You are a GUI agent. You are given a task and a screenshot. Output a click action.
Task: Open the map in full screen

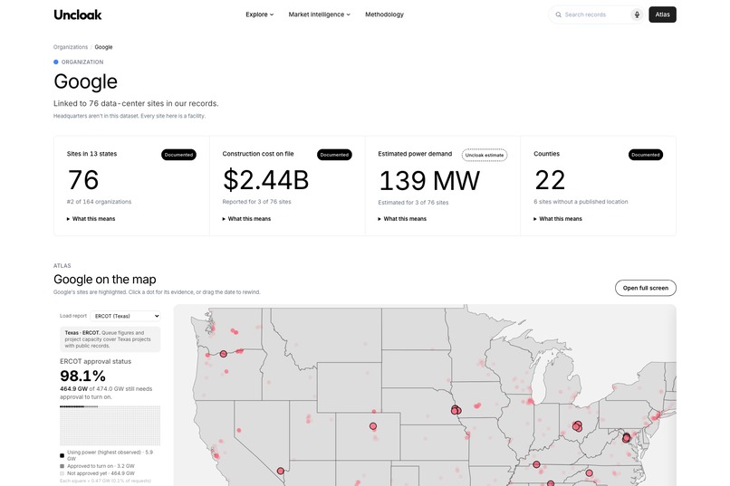coord(645,288)
